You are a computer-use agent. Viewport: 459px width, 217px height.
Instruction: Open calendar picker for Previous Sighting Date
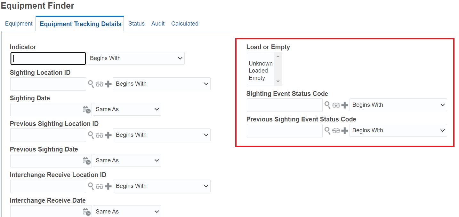pos(86,161)
